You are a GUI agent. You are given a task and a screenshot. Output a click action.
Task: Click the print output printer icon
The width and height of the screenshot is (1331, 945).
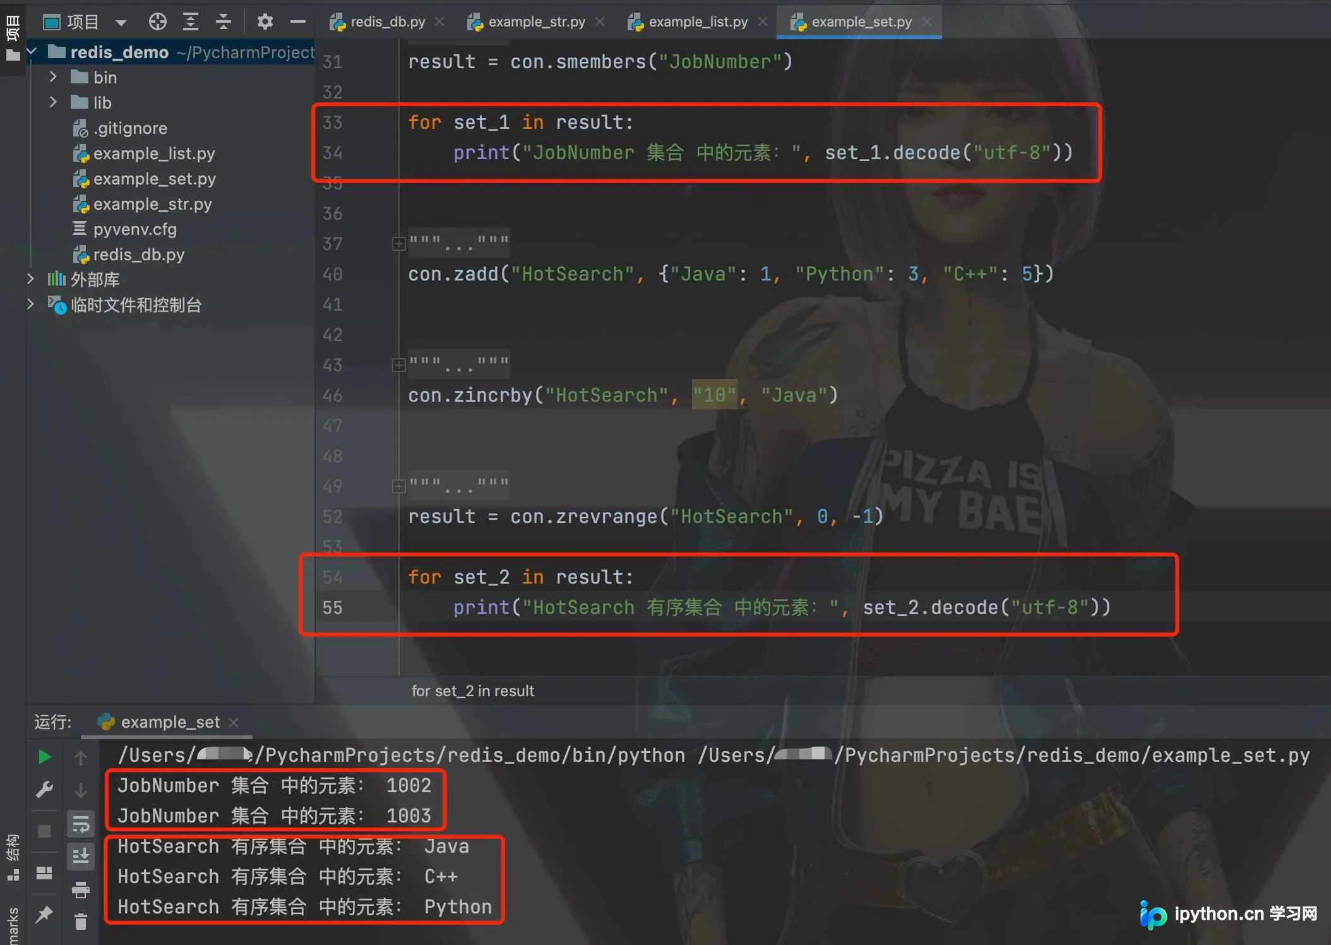[x=81, y=889]
